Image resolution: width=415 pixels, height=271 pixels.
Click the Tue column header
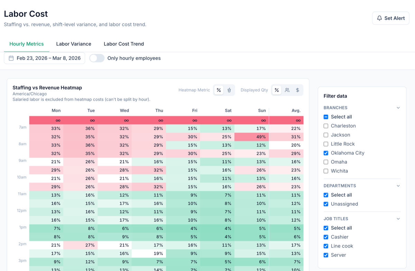[91, 110]
